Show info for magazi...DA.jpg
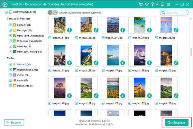Image resolution: width=193 pixels, height=129 pixels. pyautogui.click(x=123, y=30)
